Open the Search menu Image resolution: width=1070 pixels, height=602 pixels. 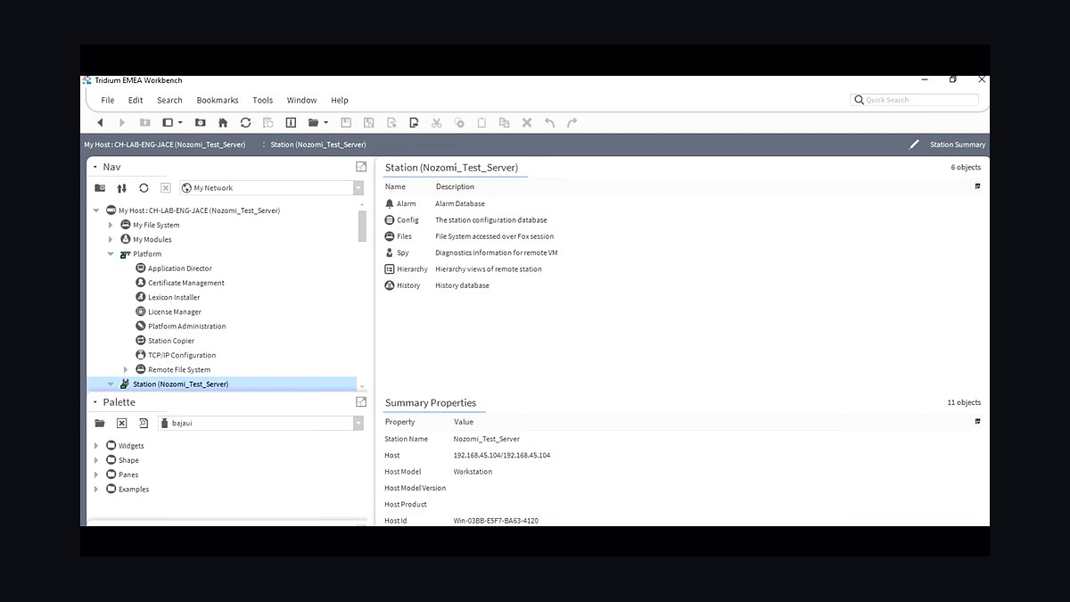click(169, 100)
